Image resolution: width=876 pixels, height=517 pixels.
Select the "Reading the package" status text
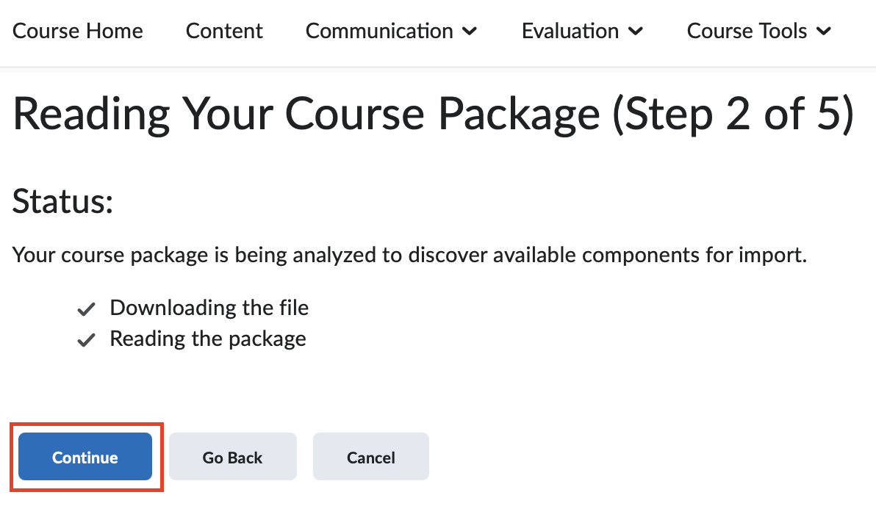207,339
